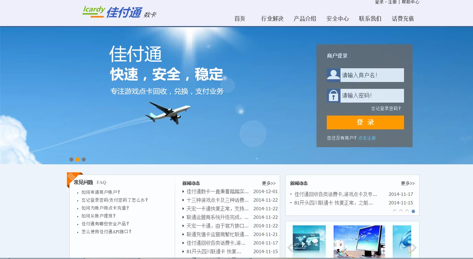Click the bank card world map thumbnail
This screenshot has width=473, height=259.
click(309, 242)
